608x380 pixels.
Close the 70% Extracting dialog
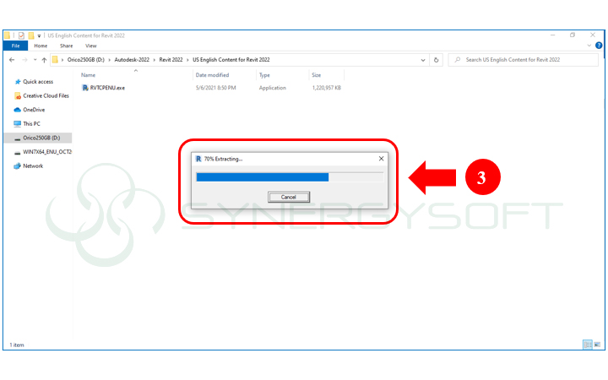[381, 159]
